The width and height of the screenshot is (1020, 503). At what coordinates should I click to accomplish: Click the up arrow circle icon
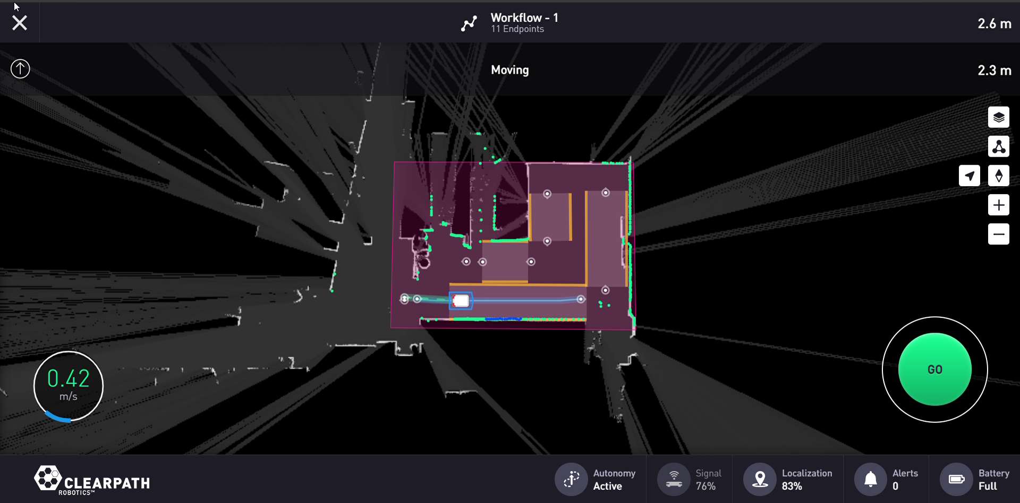click(20, 69)
